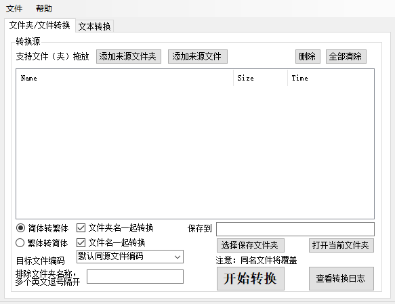Screen dimensions: 395x304
Task: Click the 开始转换 button
Action: pyautogui.click(x=251, y=278)
